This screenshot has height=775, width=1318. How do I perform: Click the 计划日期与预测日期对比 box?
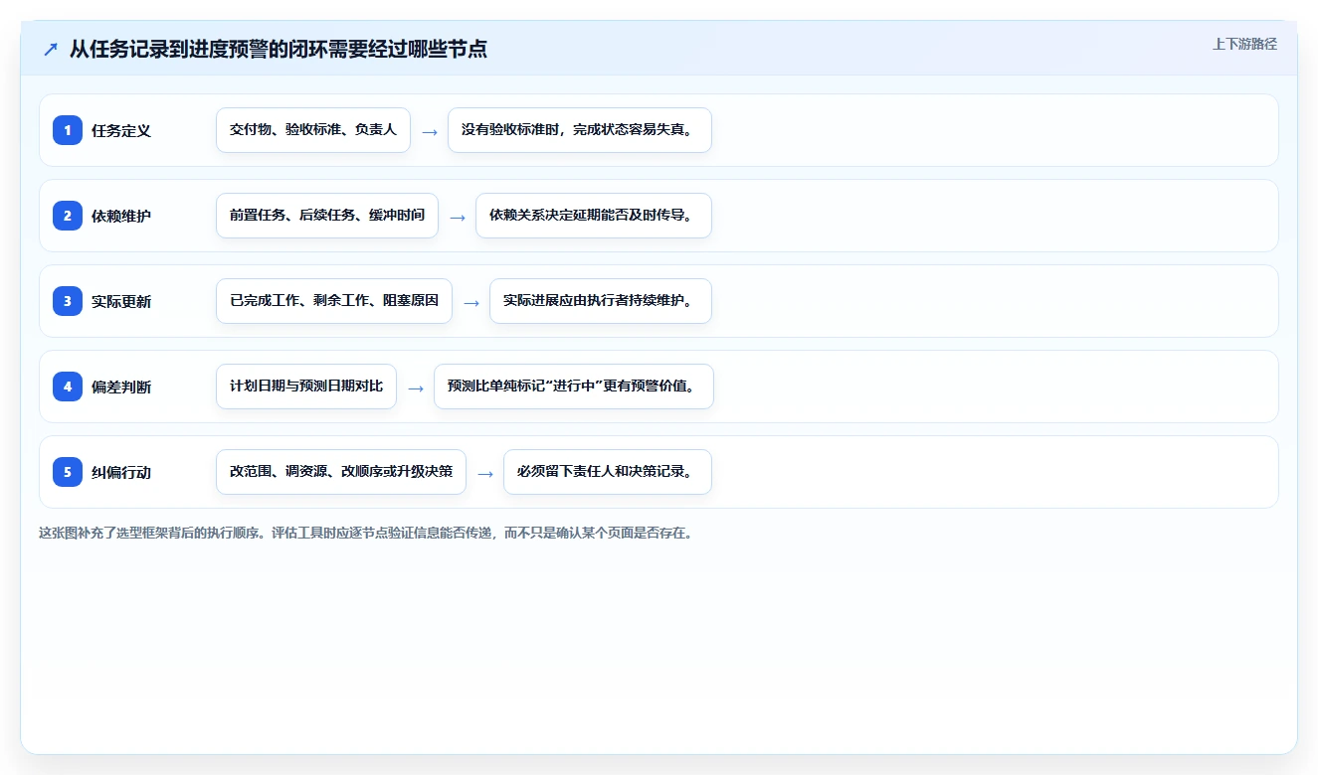click(306, 387)
